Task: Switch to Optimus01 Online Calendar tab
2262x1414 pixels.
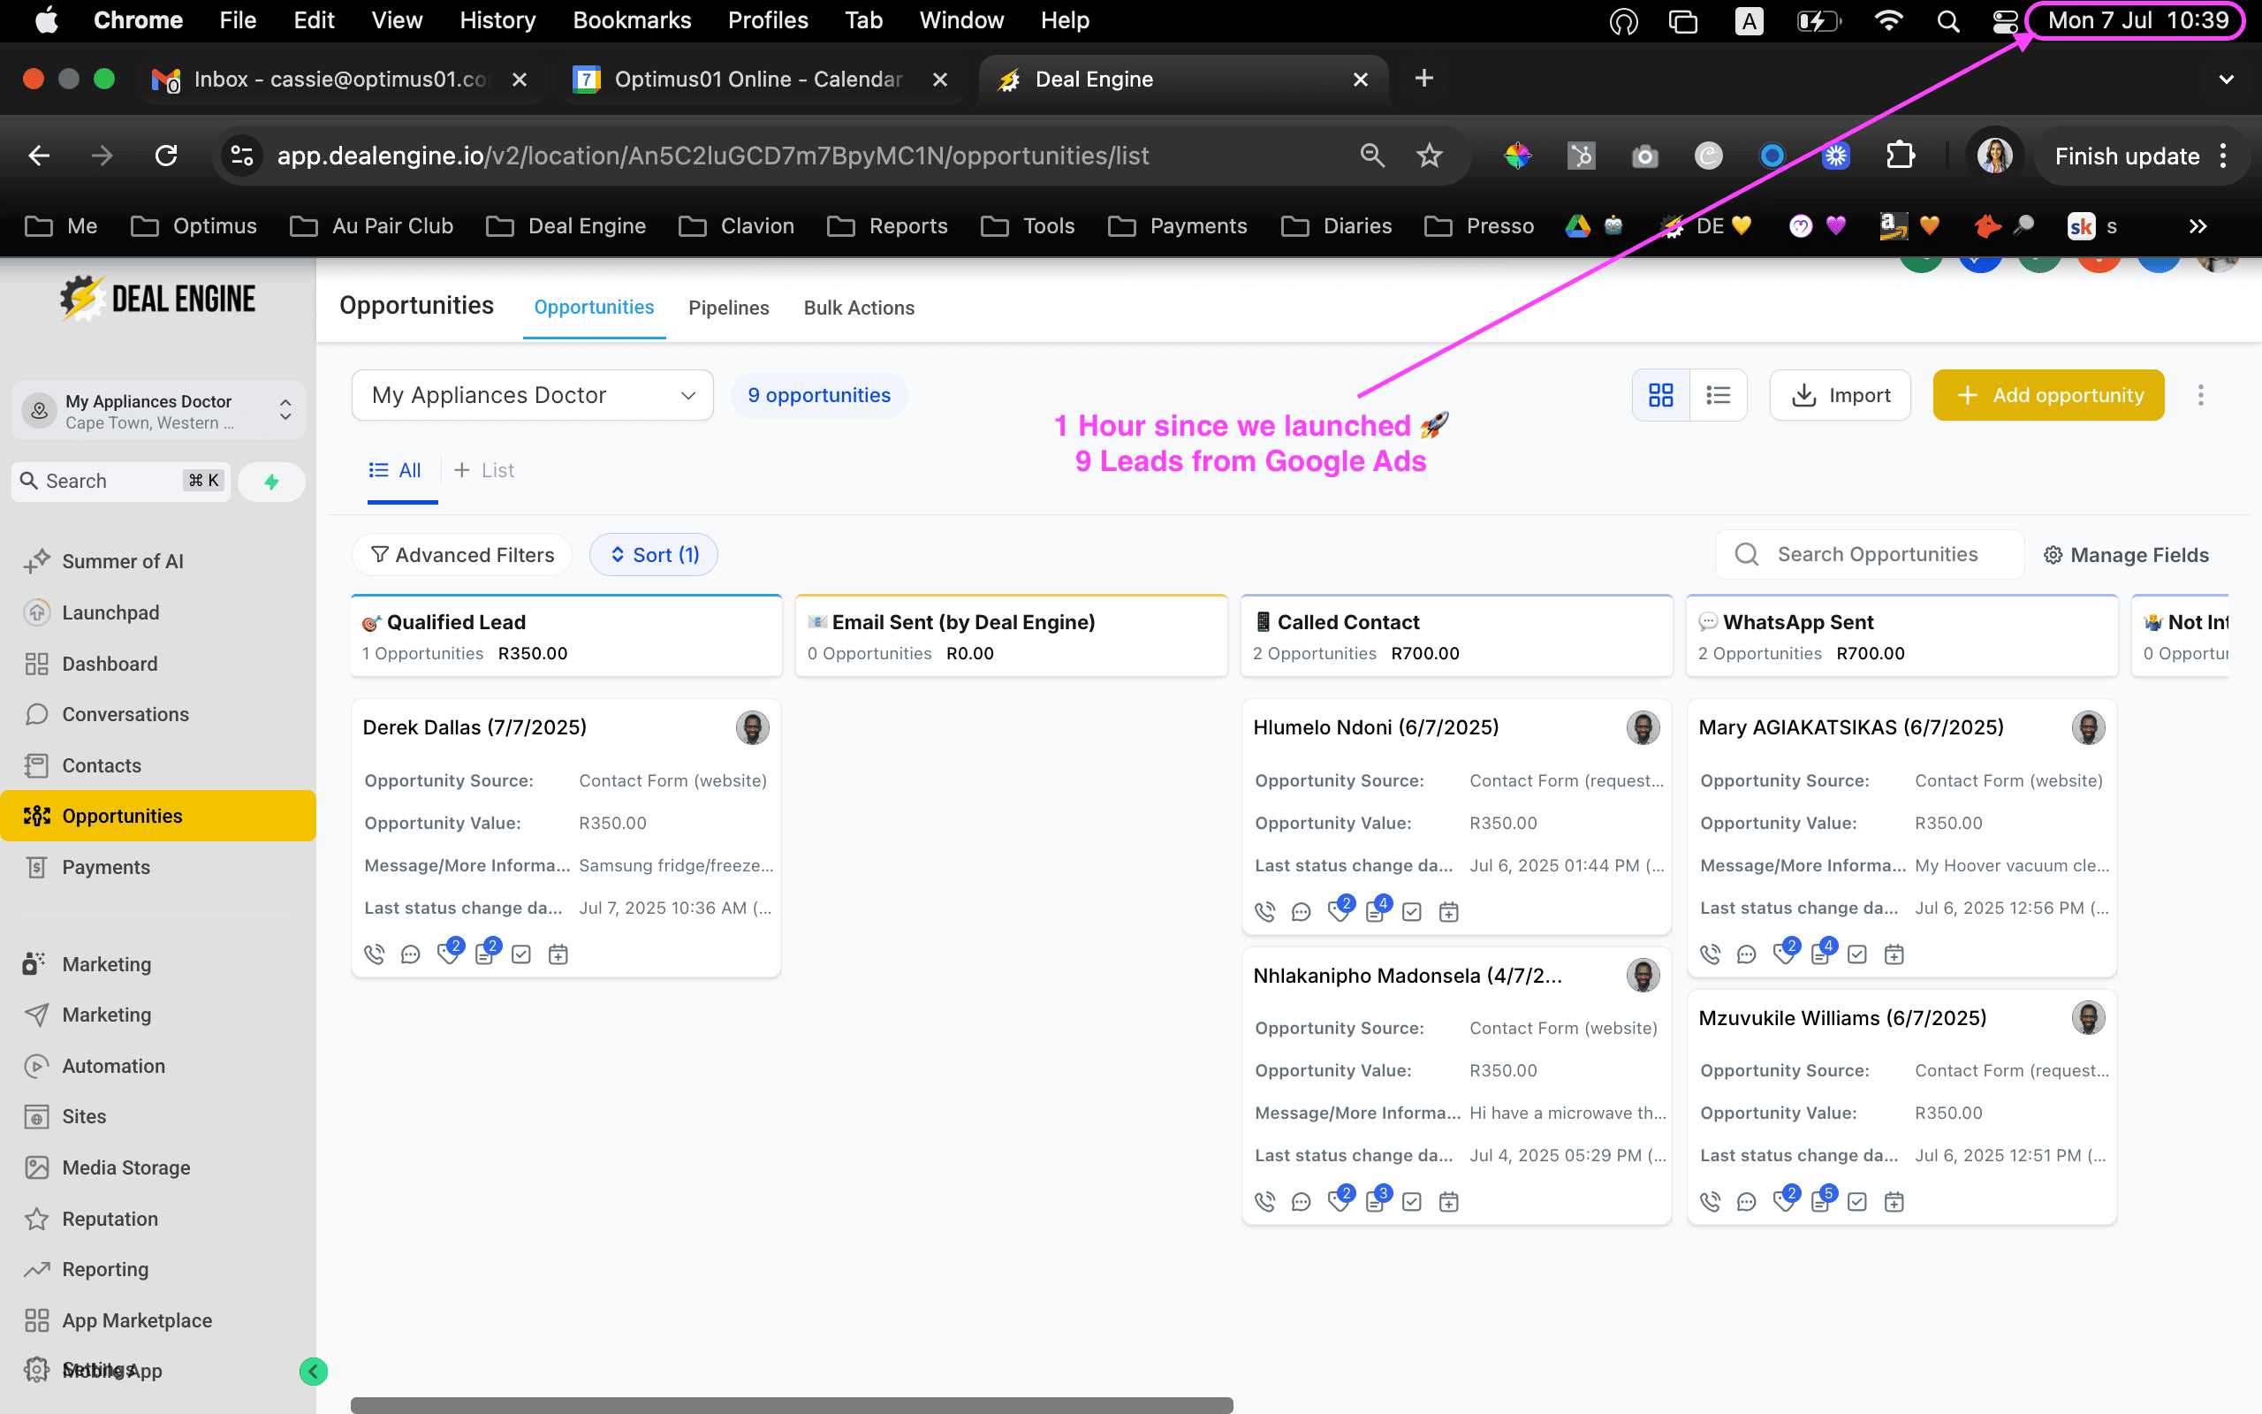Action: pyautogui.click(x=758, y=80)
